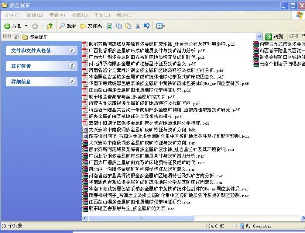
Task: Click the Undo toolbar icon
Action: 146,26
